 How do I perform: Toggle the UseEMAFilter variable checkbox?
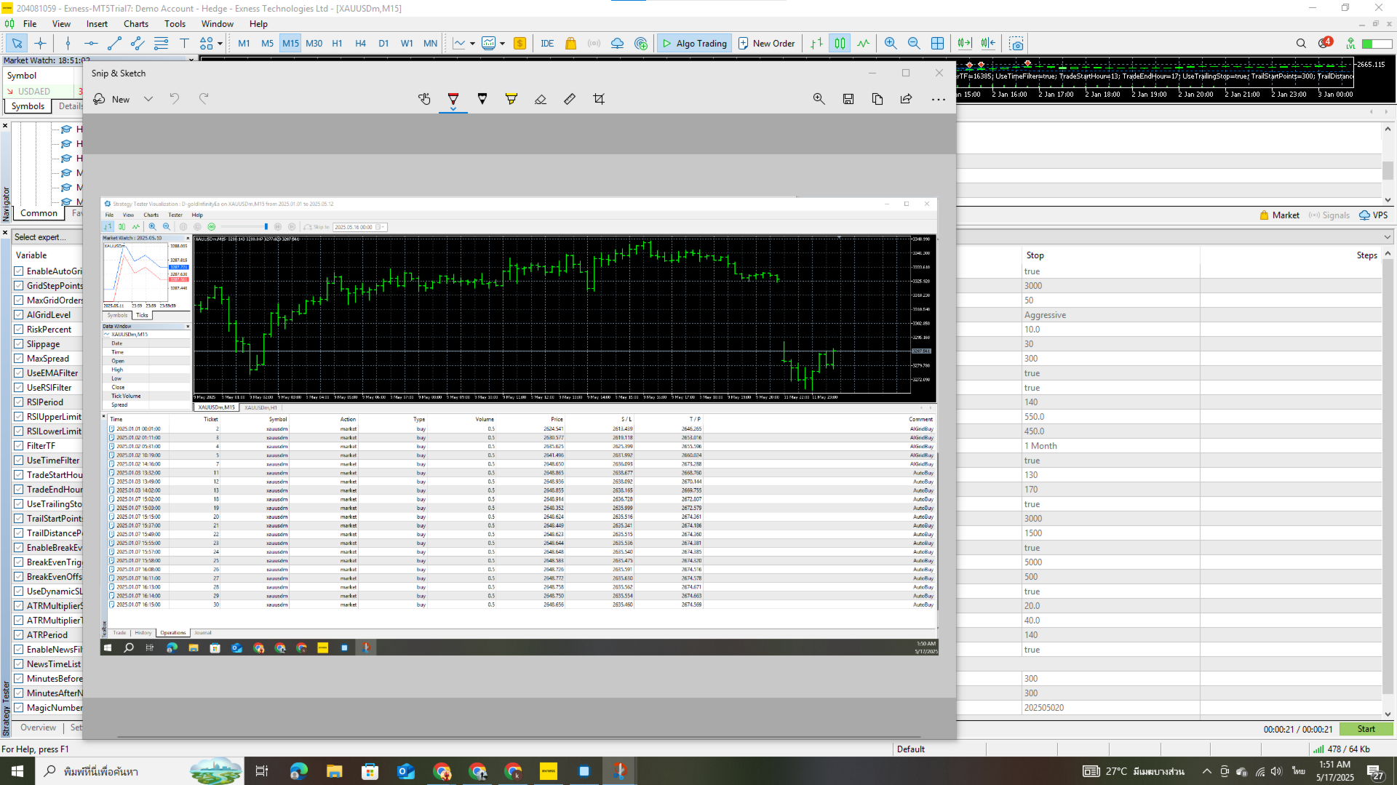pyautogui.click(x=19, y=373)
